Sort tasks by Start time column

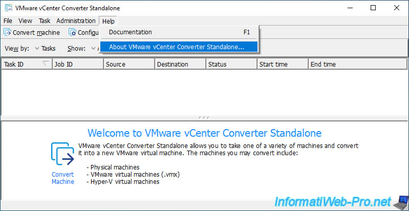click(283, 64)
